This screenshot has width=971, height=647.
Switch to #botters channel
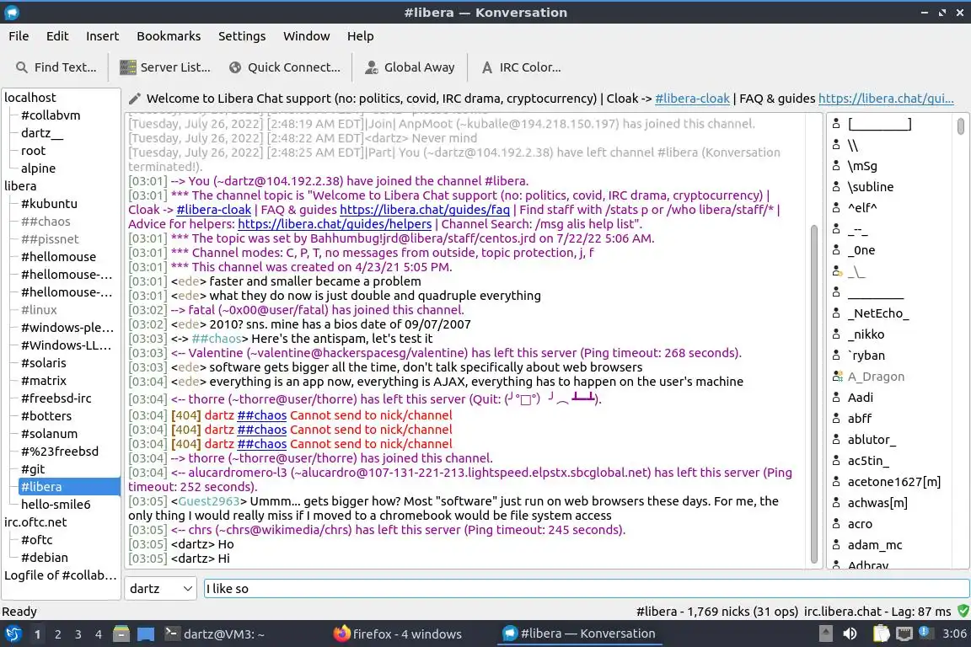(46, 416)
